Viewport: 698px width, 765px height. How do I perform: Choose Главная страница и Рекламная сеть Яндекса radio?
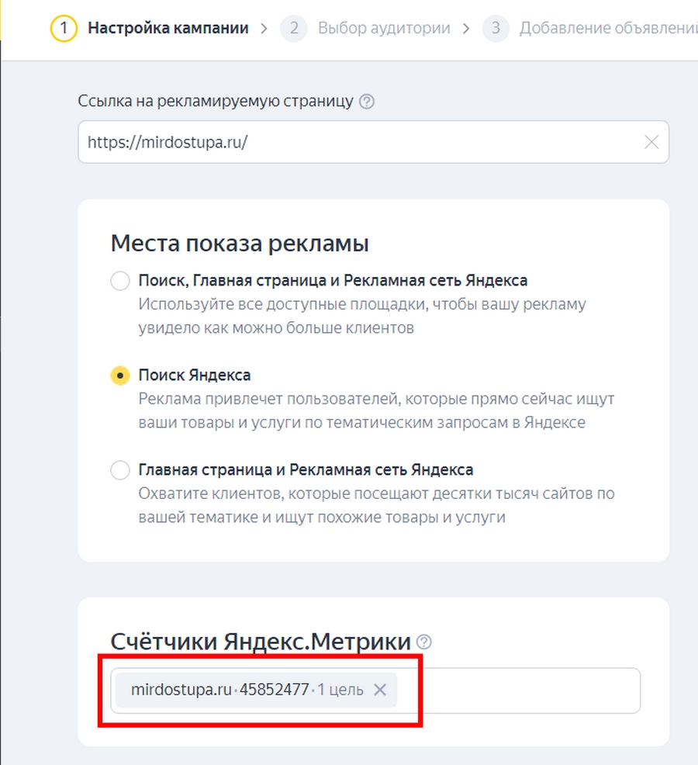click(x=120, y=470)
